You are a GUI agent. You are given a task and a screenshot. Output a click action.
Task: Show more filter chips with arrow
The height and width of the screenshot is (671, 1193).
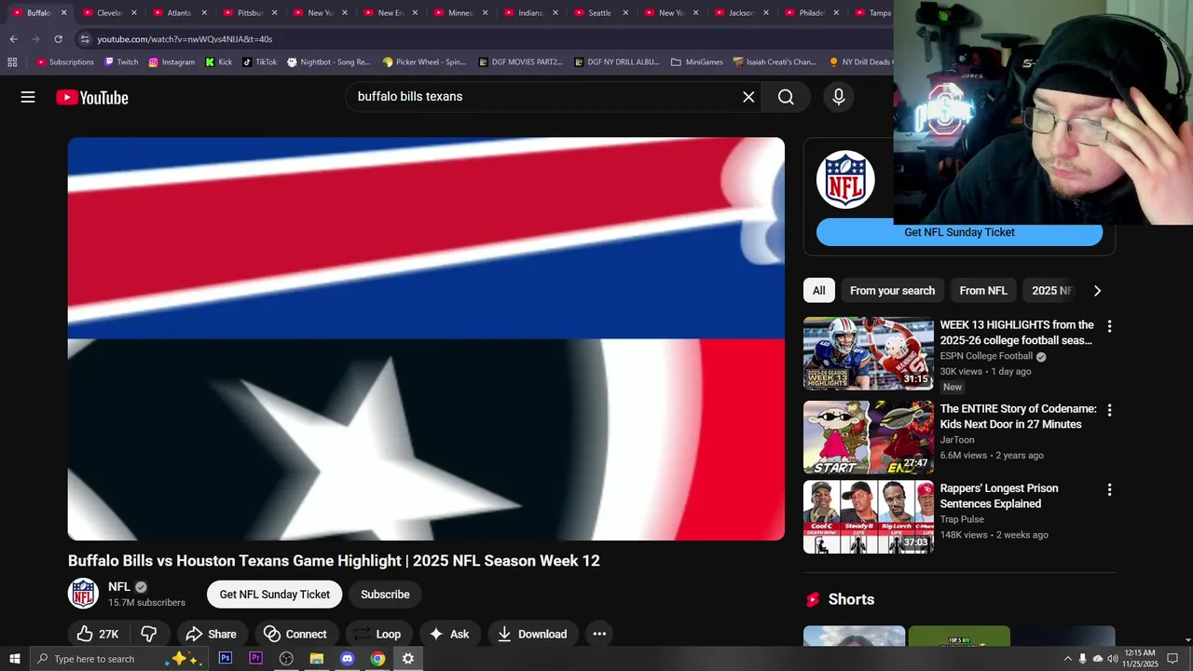tap(1097, 291)
